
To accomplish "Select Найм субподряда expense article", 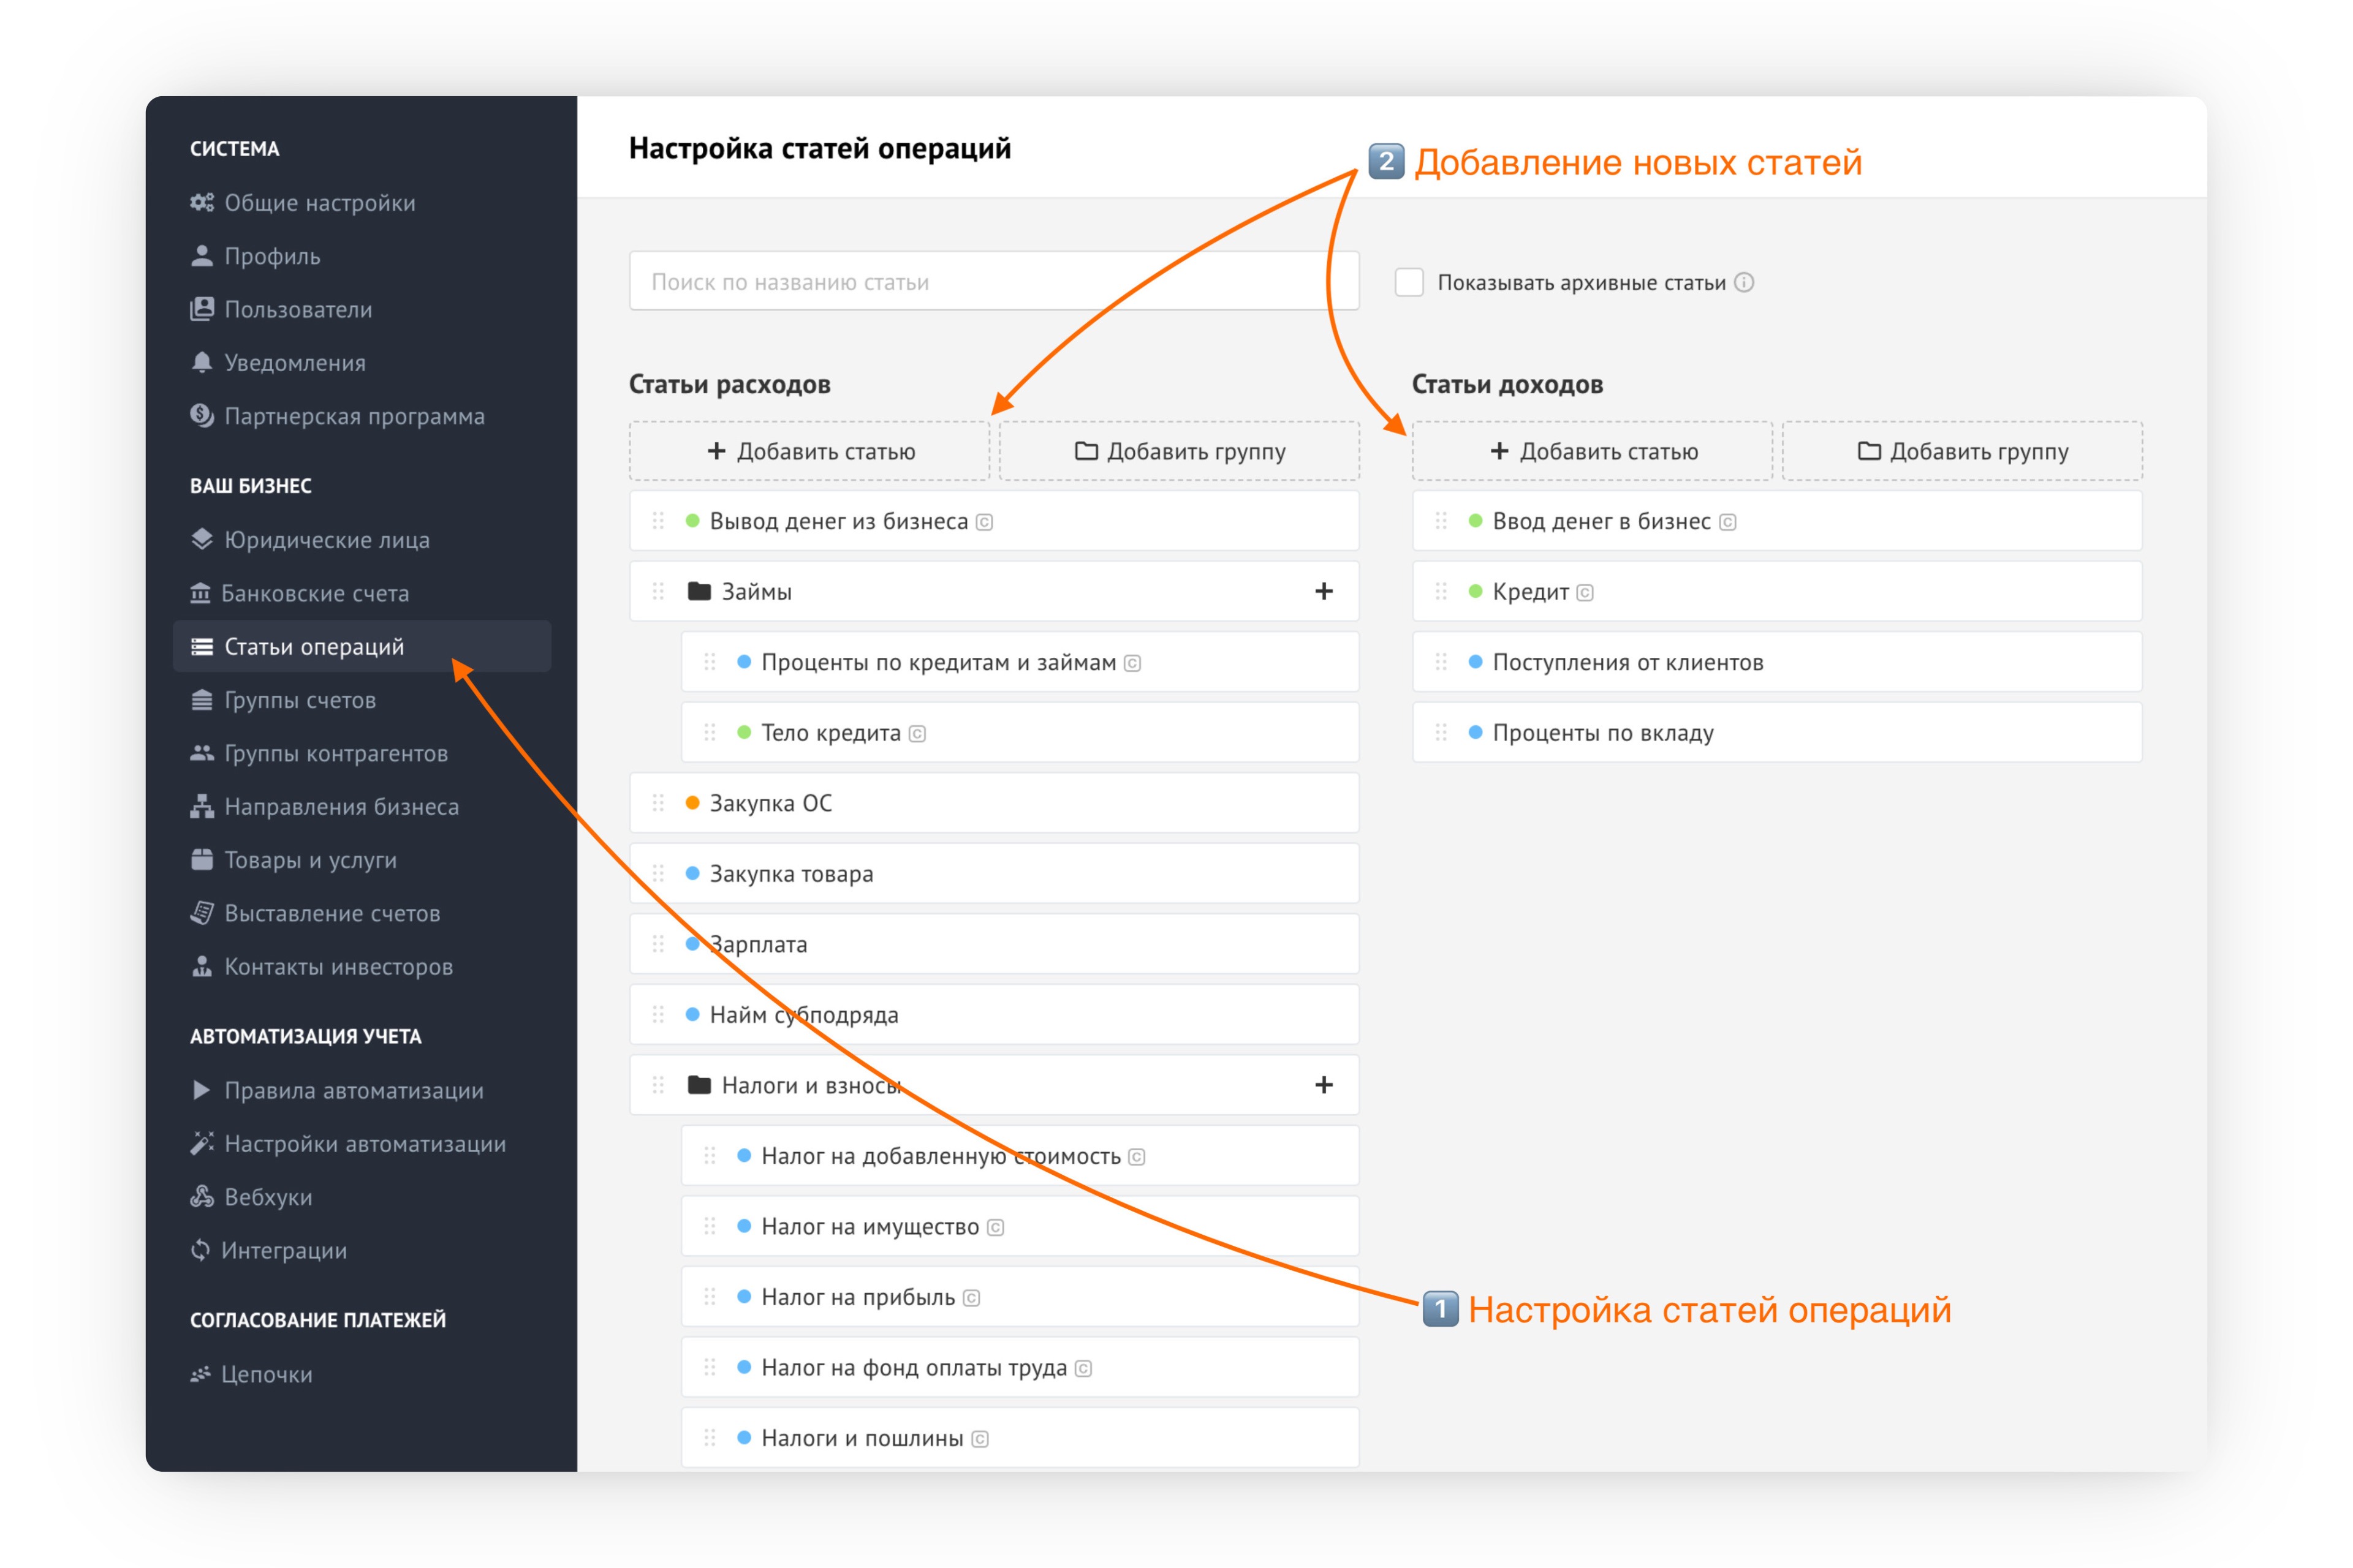I will click(995, 1014).
